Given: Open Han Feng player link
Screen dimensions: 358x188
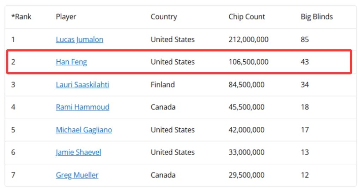Looking at the screenshot, I should pos(71,62).
